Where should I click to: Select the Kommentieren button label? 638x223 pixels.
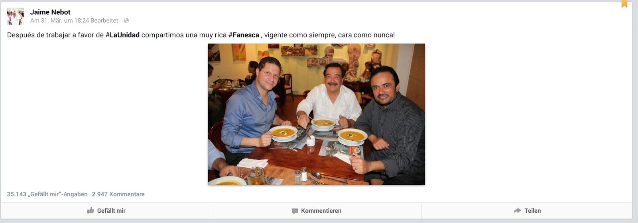click(x=321, y=211)
